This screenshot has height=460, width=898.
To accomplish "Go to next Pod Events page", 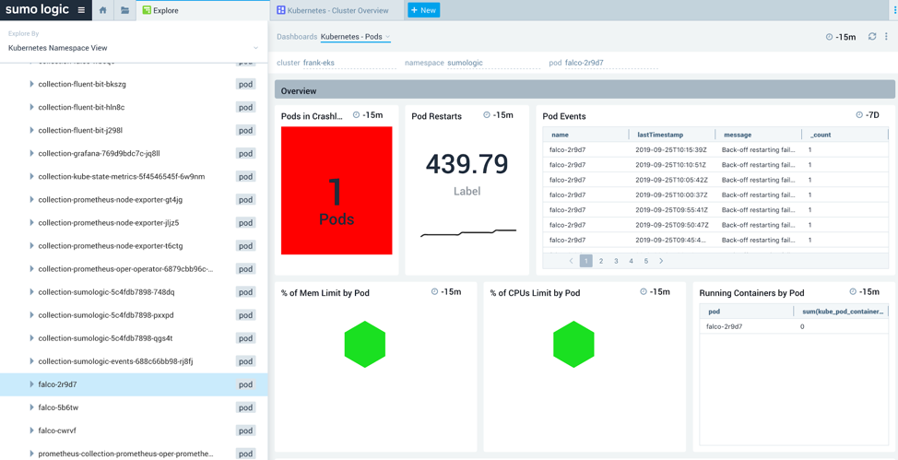I will [661, 261].
